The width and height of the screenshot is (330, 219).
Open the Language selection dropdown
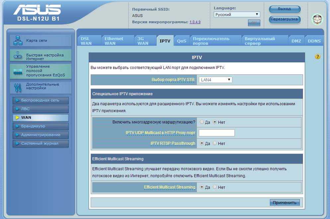coord(237,15)
